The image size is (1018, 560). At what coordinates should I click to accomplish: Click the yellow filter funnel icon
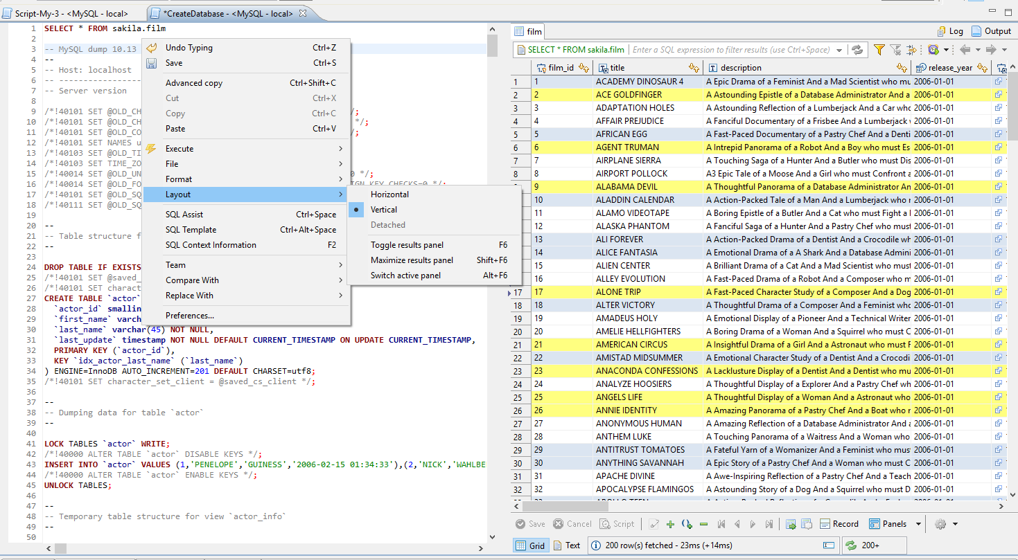pyautogui.click(x=879, y=50)
